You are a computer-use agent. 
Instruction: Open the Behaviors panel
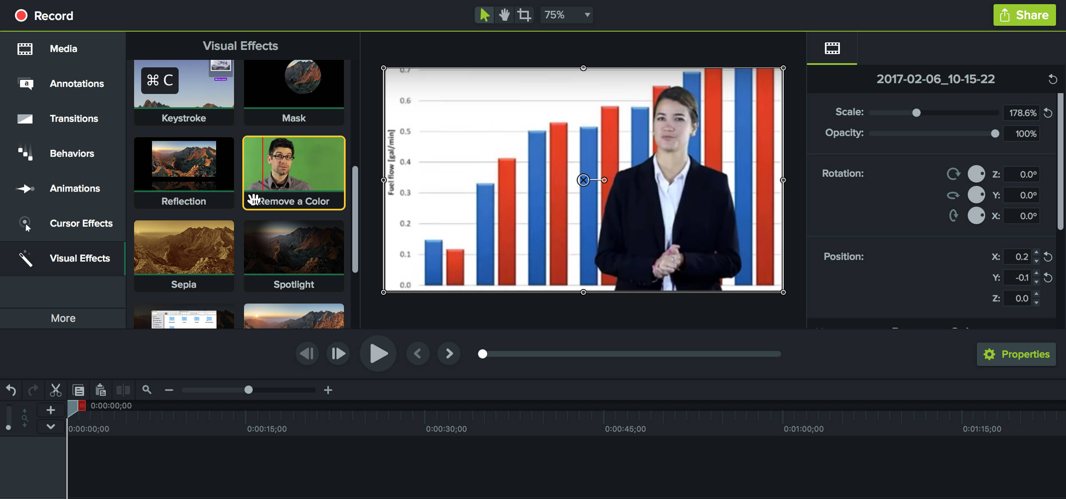pyautogui.click(x=71, y=153)
